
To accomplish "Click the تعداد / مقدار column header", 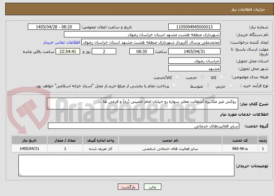I will 65,140.
